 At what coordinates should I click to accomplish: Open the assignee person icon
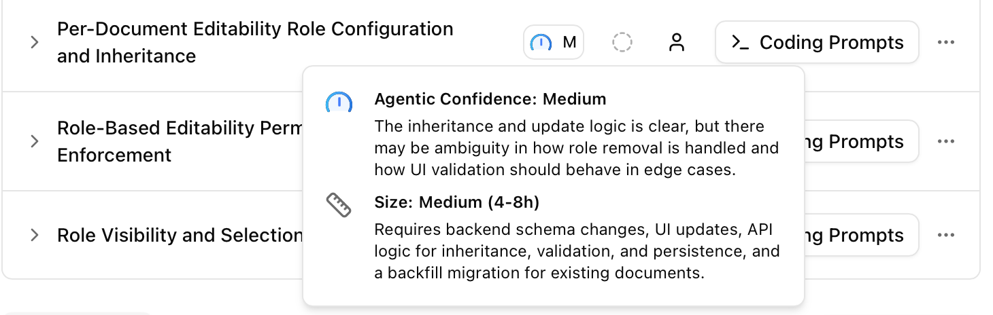[x=676, y=43]
